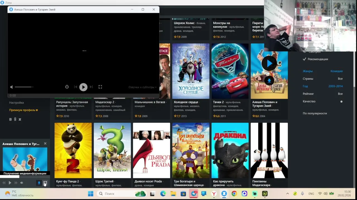Open Microsoft Edge from the taskbar

click(163, 194)
